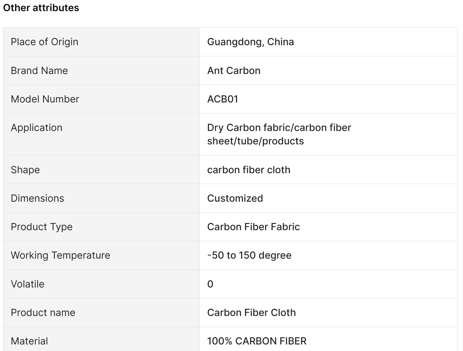This screenshot has height=351, width=463.
Task: Click the 'carbon fiber cloth' shape value
Action: (249, 170)
